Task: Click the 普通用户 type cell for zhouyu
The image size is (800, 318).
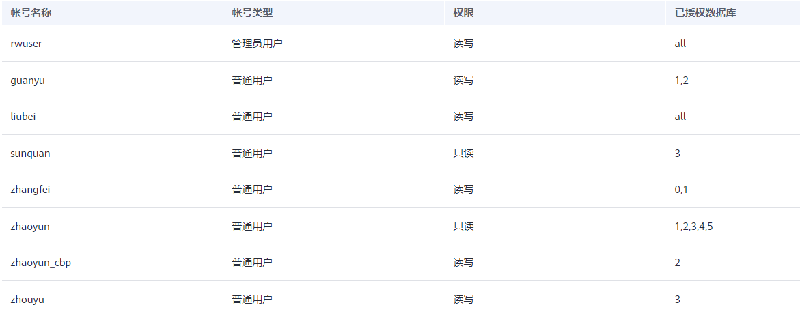Action: pos(252,300)
